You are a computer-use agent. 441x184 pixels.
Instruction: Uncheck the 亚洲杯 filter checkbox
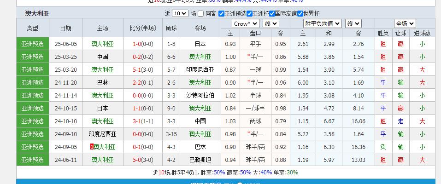[249, 13]
